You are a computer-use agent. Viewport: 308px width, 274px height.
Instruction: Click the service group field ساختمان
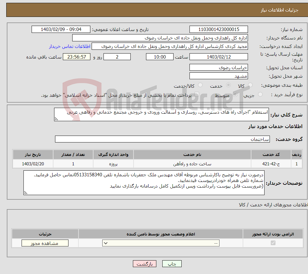163,139
